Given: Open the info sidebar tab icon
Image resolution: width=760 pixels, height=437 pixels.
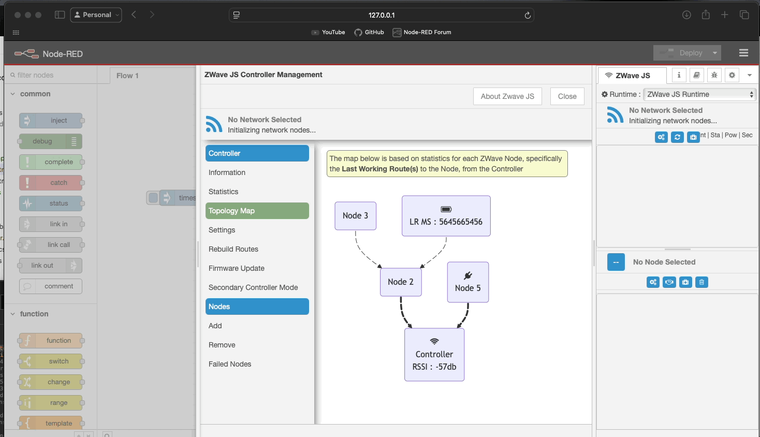Looking at the screenshot, I should click(x=679, y=75).
